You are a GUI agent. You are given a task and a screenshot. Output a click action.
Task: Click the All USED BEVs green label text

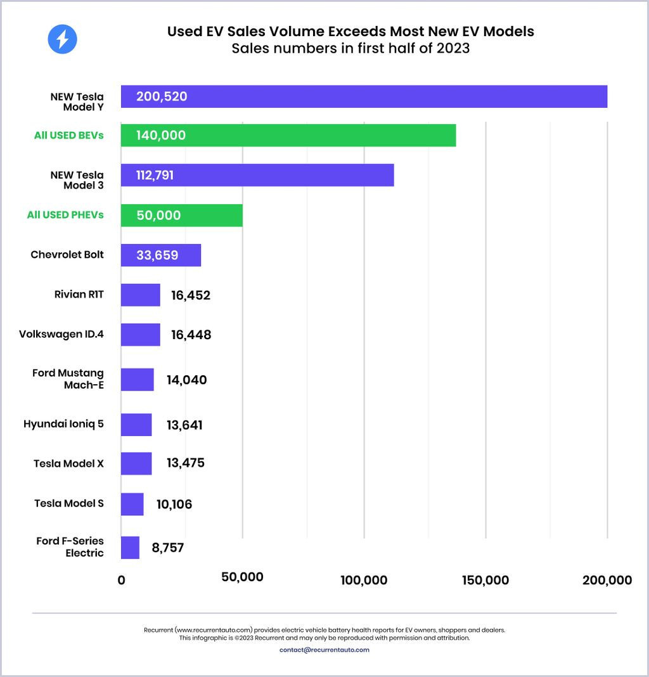69,135
